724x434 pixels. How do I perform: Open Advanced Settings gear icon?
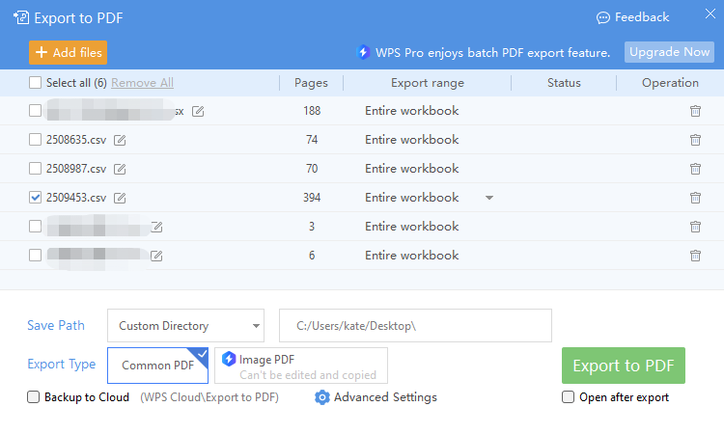(x=322, y=397)
